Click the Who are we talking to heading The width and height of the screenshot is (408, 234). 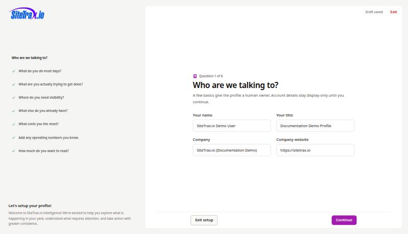235,85
